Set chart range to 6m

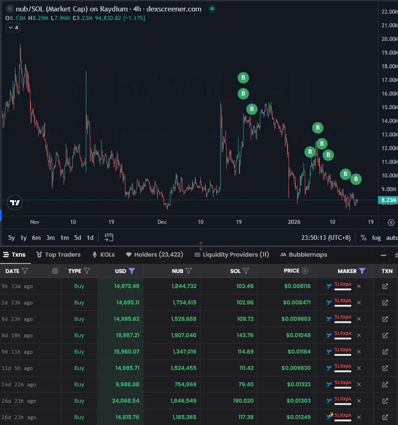pyautogui.click(x=36, y=238)
